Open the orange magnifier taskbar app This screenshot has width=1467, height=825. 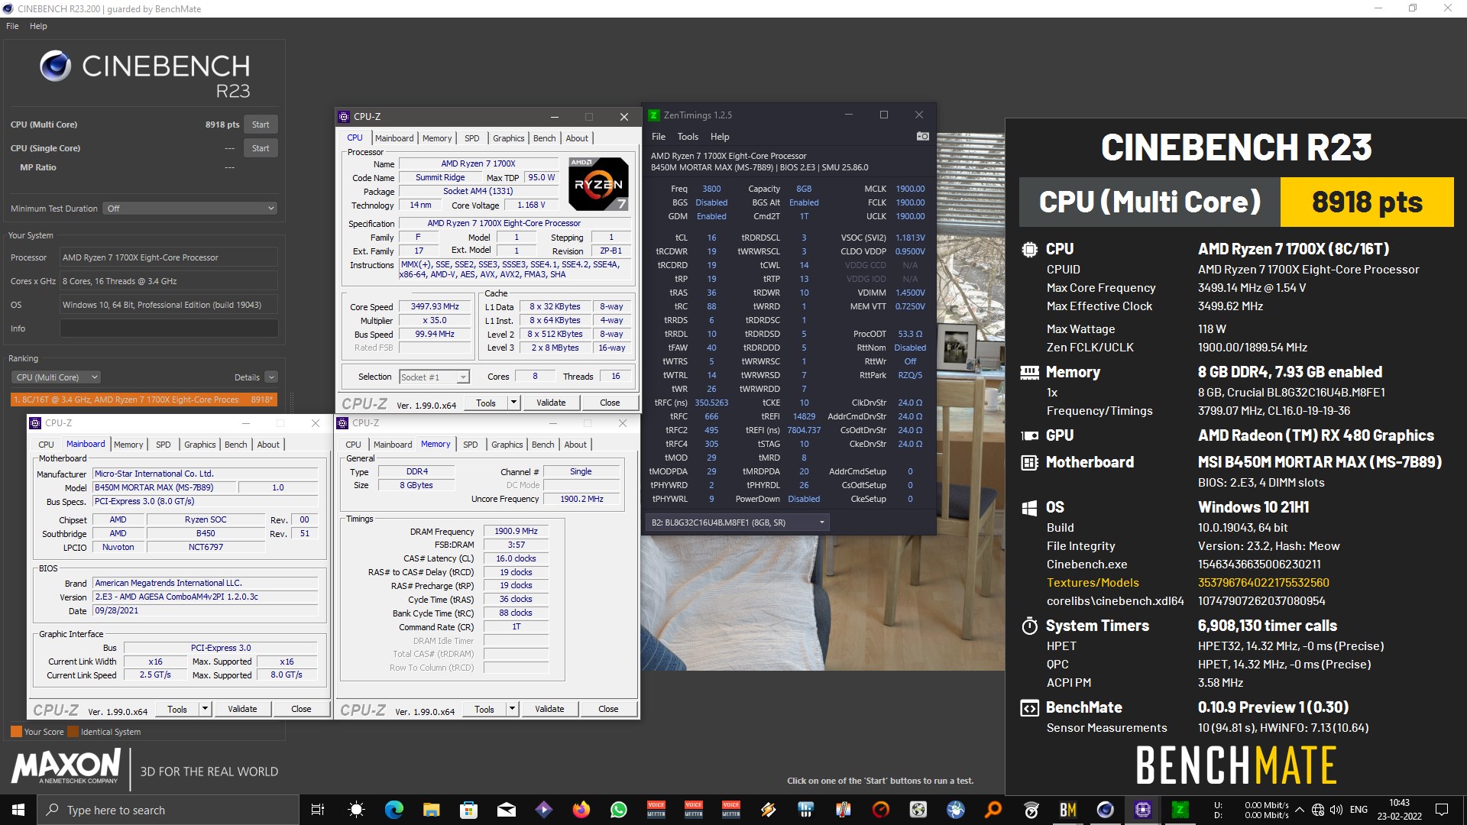click(x=993, y=810)
